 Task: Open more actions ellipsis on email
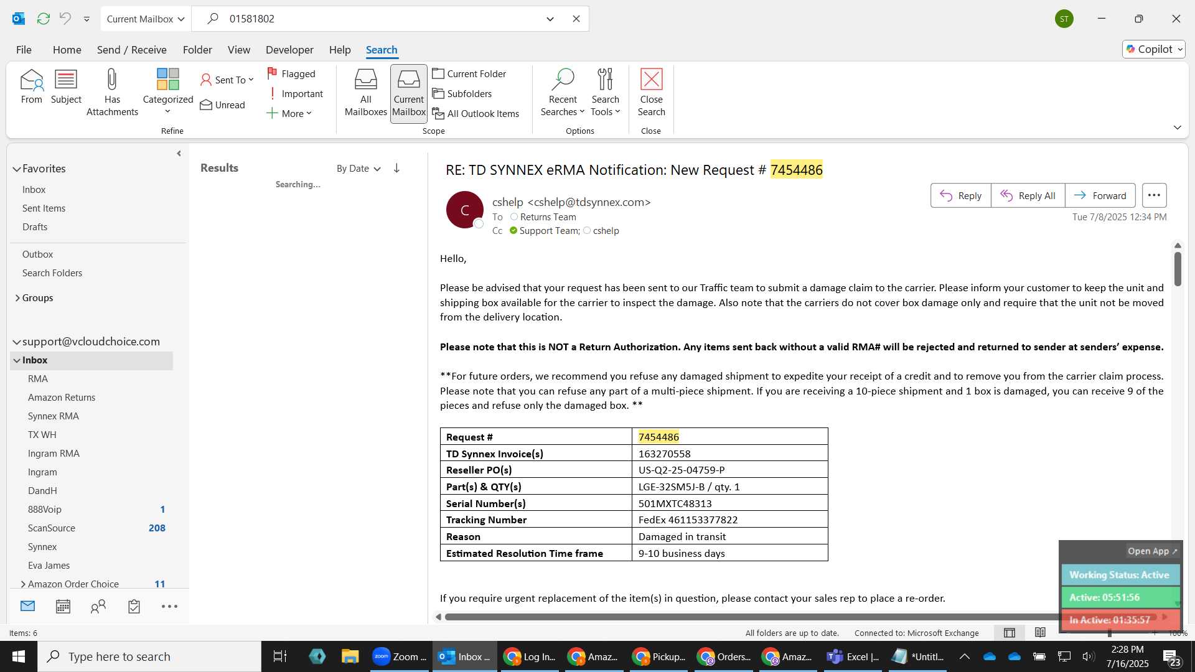pyautogui.click(x=1154, y=195)
